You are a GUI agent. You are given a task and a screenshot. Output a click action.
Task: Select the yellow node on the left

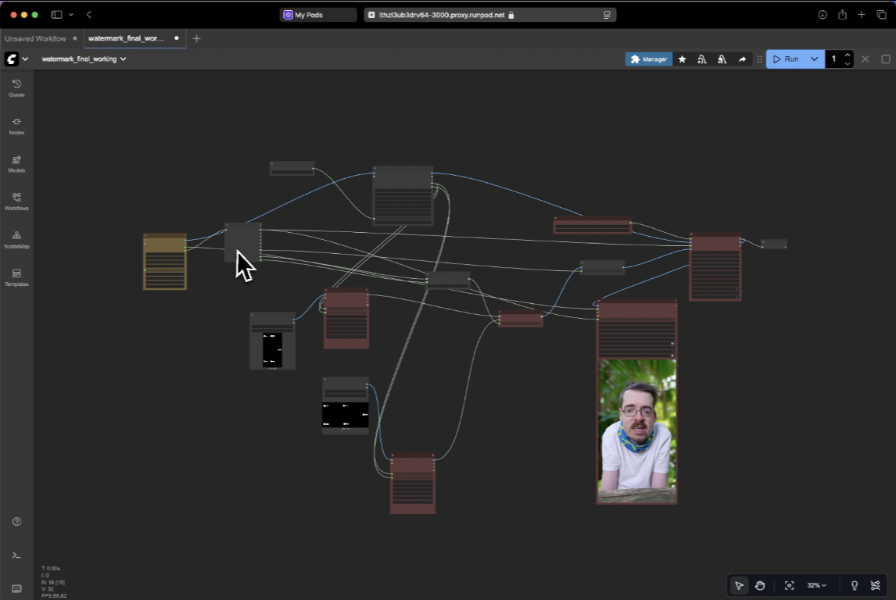point(164,262)
